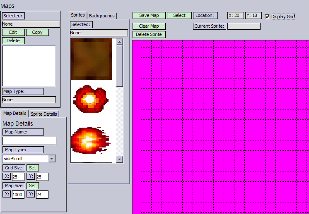Click the Current Sprite value field
309x214 pixels.
pos(244,26)
